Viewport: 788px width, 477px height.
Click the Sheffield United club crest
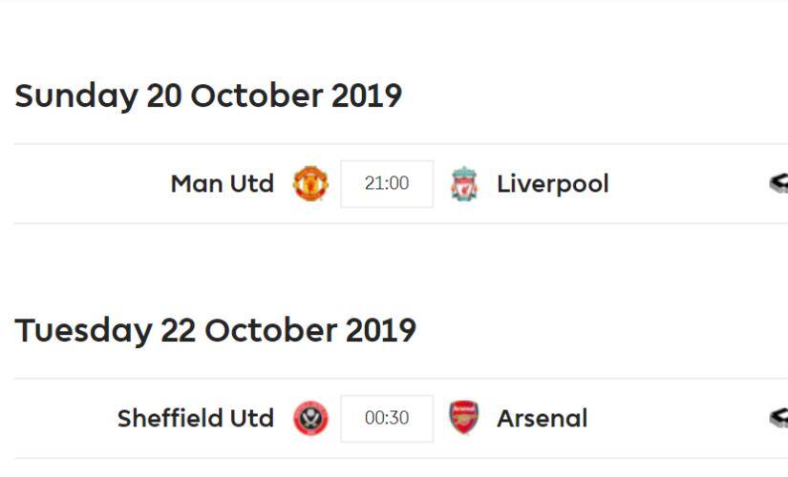tap(310, 418)
